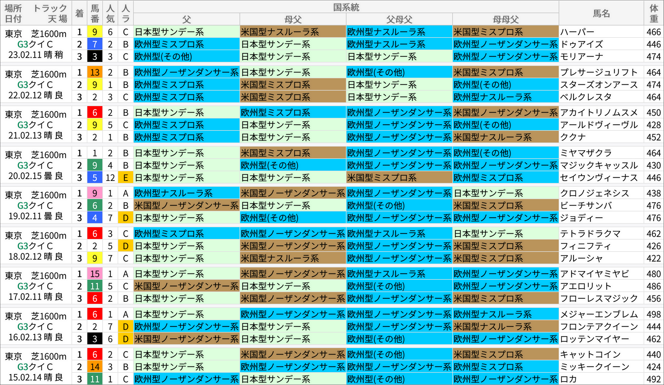Select horse name アエロリット
The height and width of the screenshot is (385, 664).
[586, 286]
